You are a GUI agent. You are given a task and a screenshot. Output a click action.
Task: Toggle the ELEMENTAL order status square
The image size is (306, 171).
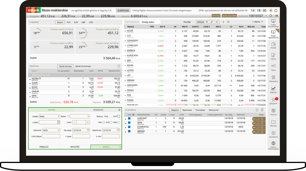[x=129, y=127]
